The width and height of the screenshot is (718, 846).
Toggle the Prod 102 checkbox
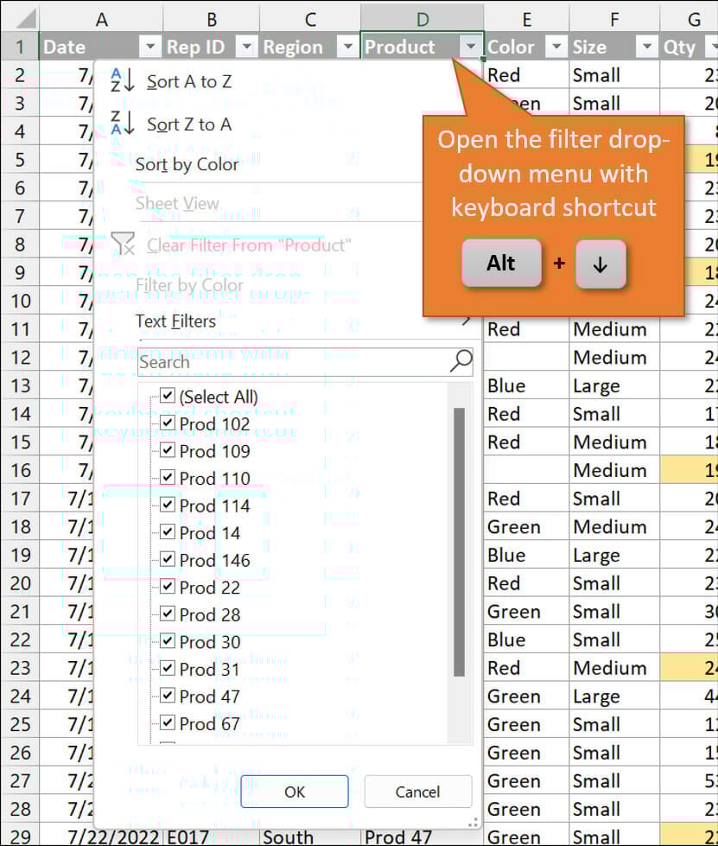[x=168, y=423]
